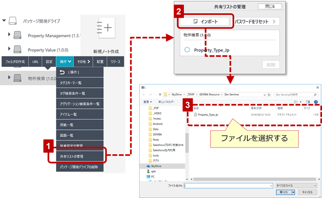Open the すべてのファイル file type dropdown

click(297, 186)
